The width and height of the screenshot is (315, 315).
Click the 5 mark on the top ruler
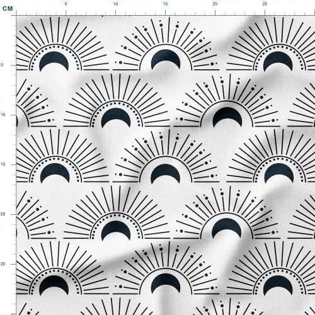pyautogui.click(x=66, y=4)
